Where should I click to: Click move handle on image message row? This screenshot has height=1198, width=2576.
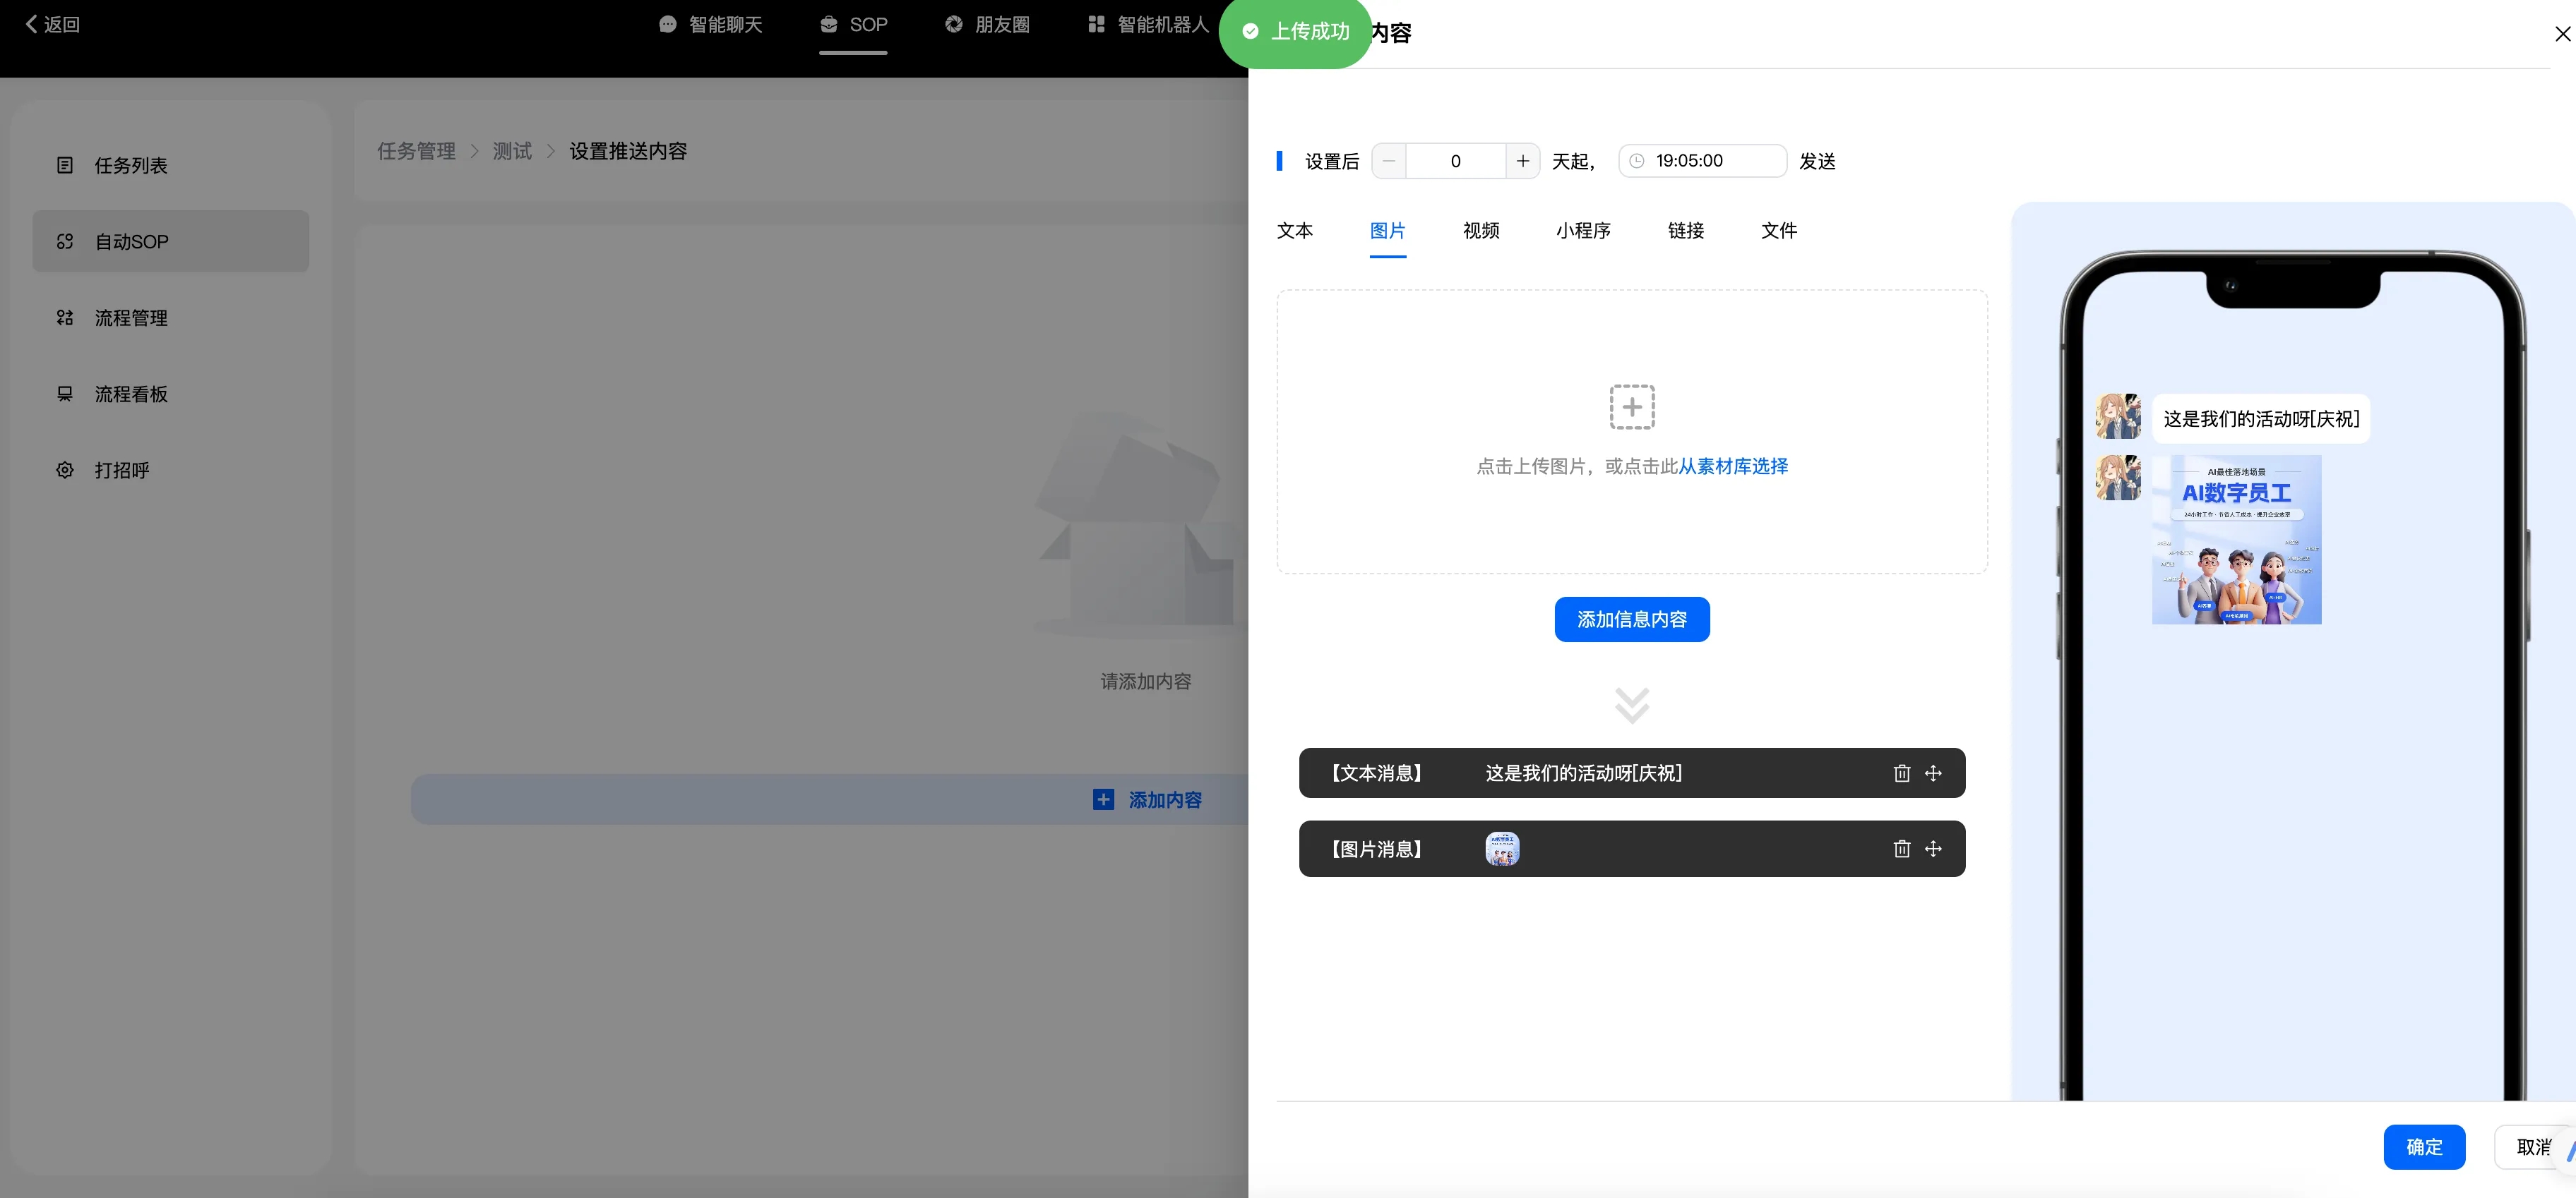point(1933,849)
